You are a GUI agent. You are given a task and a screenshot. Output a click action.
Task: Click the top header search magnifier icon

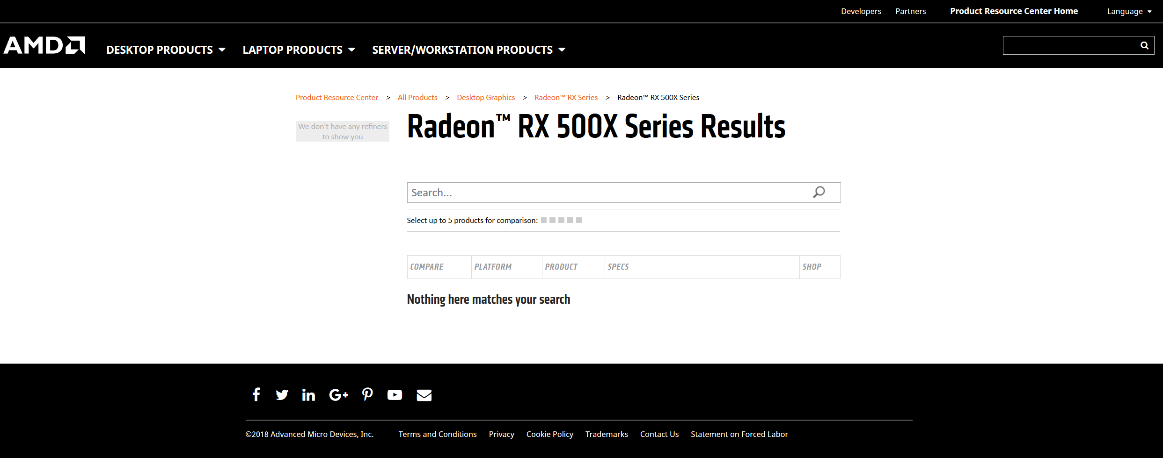tap(1144, 45)
